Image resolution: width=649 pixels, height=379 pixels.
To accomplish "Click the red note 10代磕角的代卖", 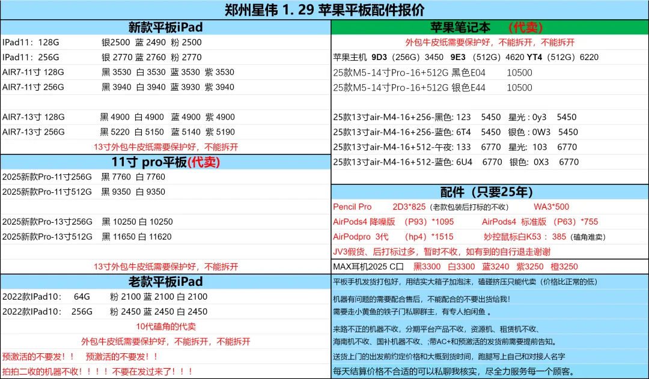I will pyautogui.click(x=166, y=327).
